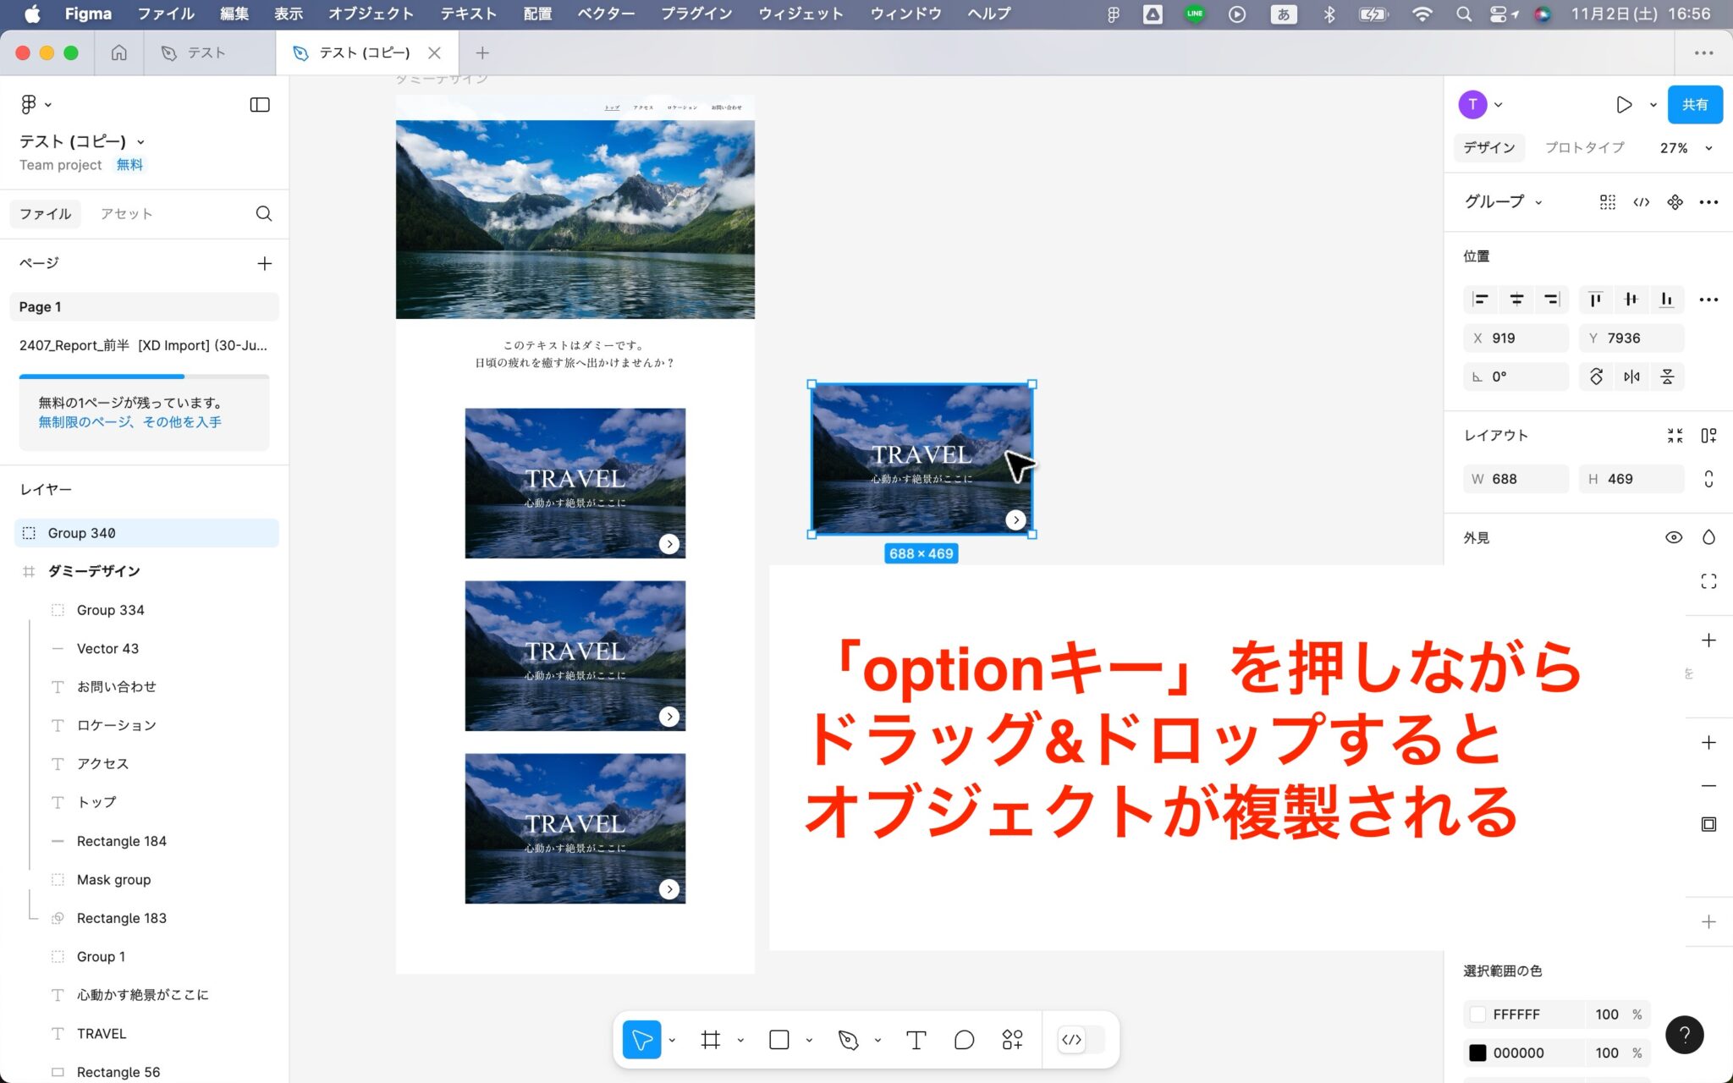Screen dimensions: 1733x1083
Task: Click the 共有 share button
Action: 1694,105
